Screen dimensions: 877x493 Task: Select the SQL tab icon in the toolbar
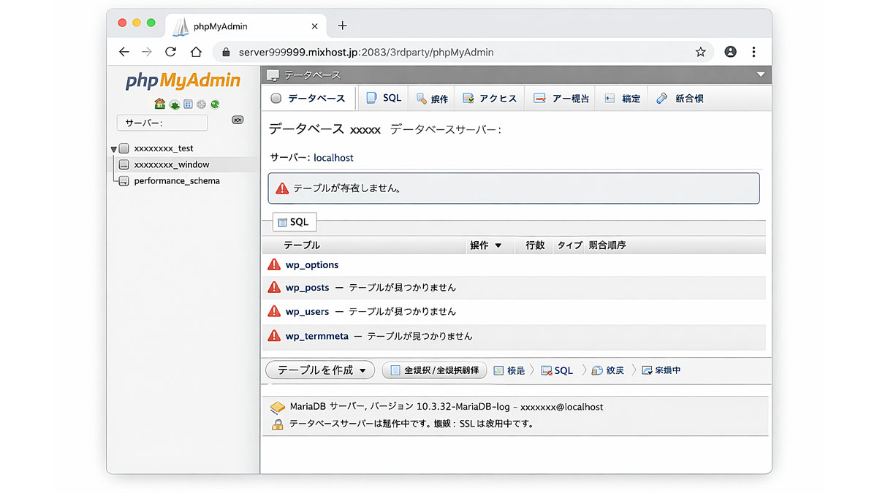point(383,98)
